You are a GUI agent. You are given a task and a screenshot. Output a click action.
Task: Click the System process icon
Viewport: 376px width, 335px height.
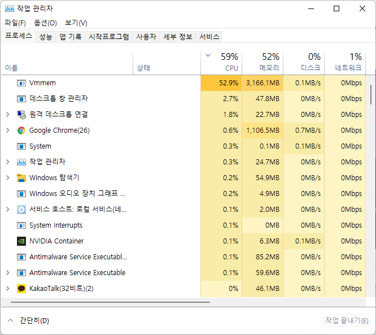point(21,146)
